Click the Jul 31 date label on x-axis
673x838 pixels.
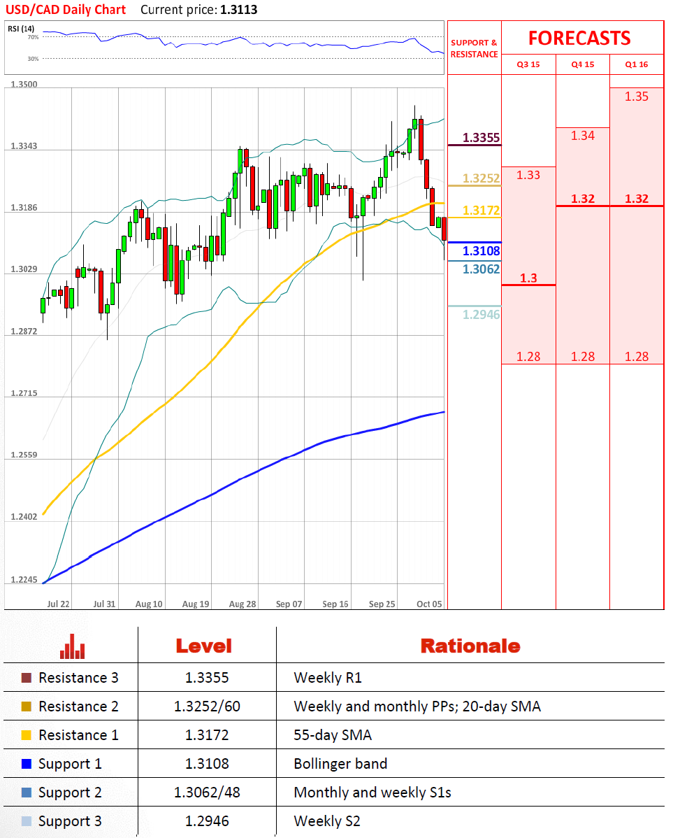pyautogui.click(x=104, y=604)
